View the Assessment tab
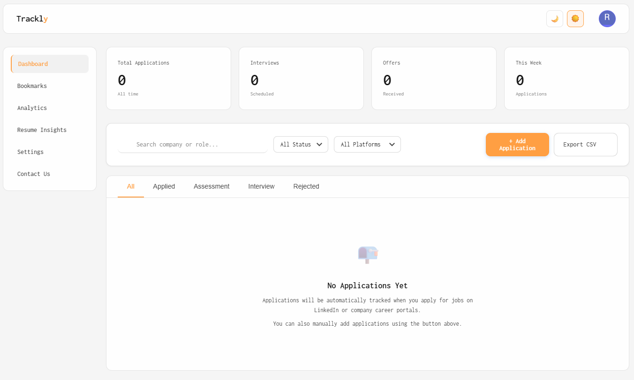The height and width of the screenshot is (380, 634). [x=211, y=186]
